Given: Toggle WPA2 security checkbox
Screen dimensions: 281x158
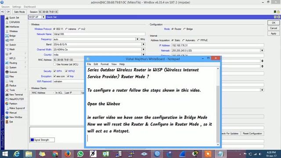Looking at the screenshot, I should (x=66, y=71).
